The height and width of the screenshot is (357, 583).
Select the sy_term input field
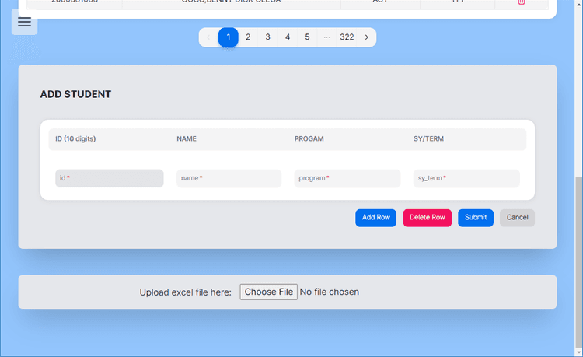point(466,178)
